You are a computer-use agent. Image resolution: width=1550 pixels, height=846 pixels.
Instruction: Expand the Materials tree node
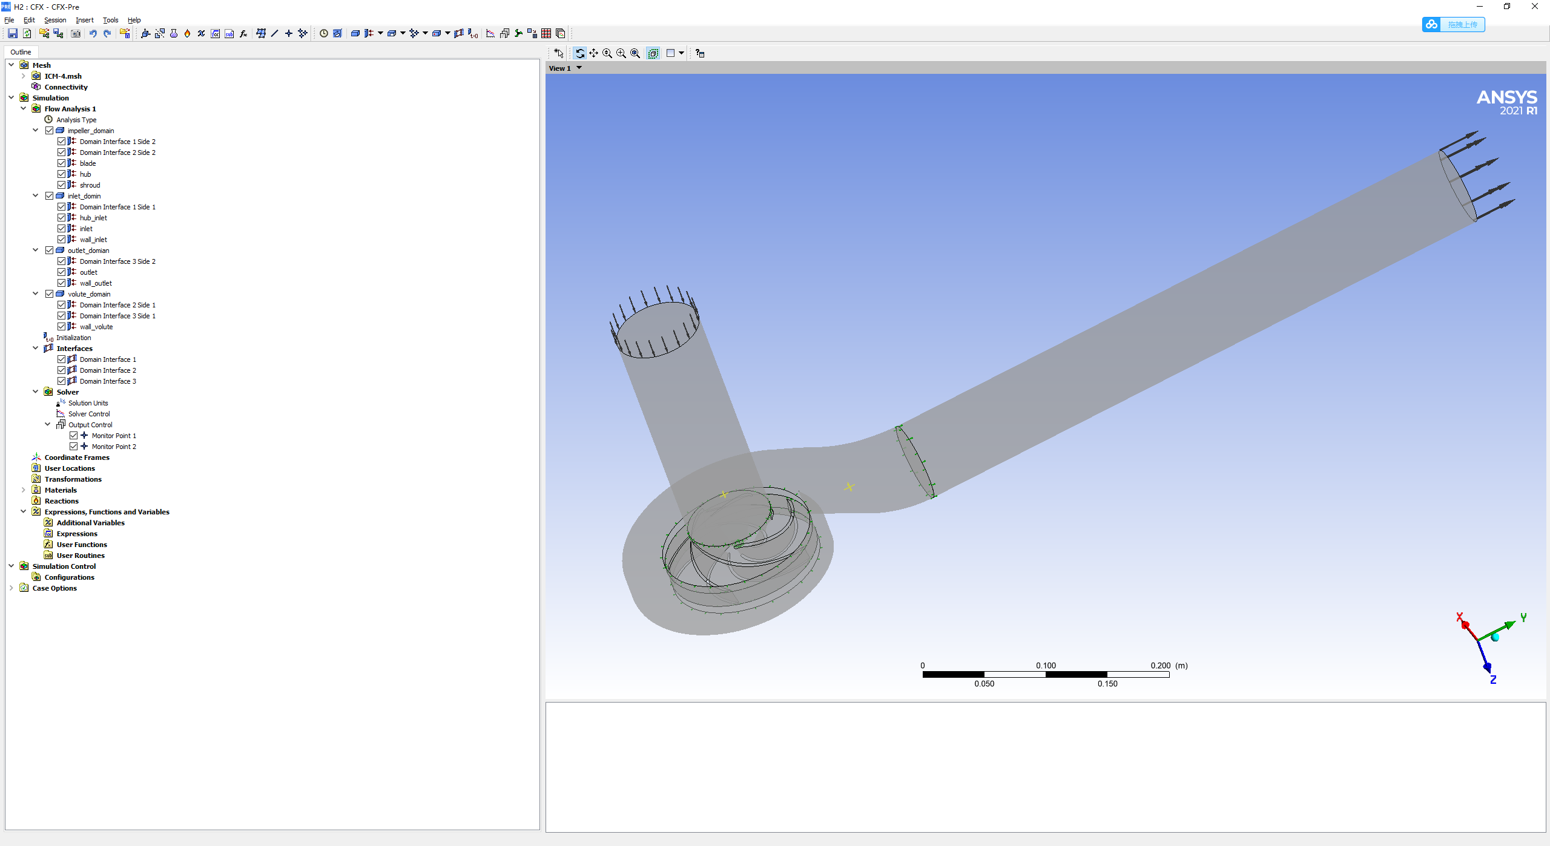click(x=24, y=490)
